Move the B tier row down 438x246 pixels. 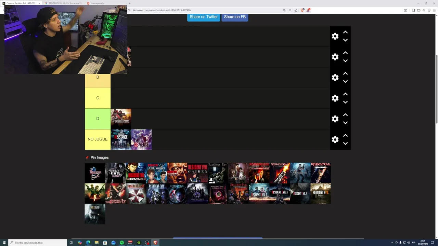(x=345, y=81)
